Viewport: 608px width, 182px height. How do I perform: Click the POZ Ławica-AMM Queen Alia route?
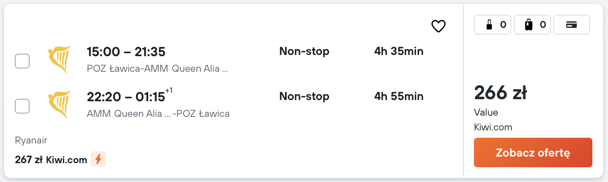point(158,68)
